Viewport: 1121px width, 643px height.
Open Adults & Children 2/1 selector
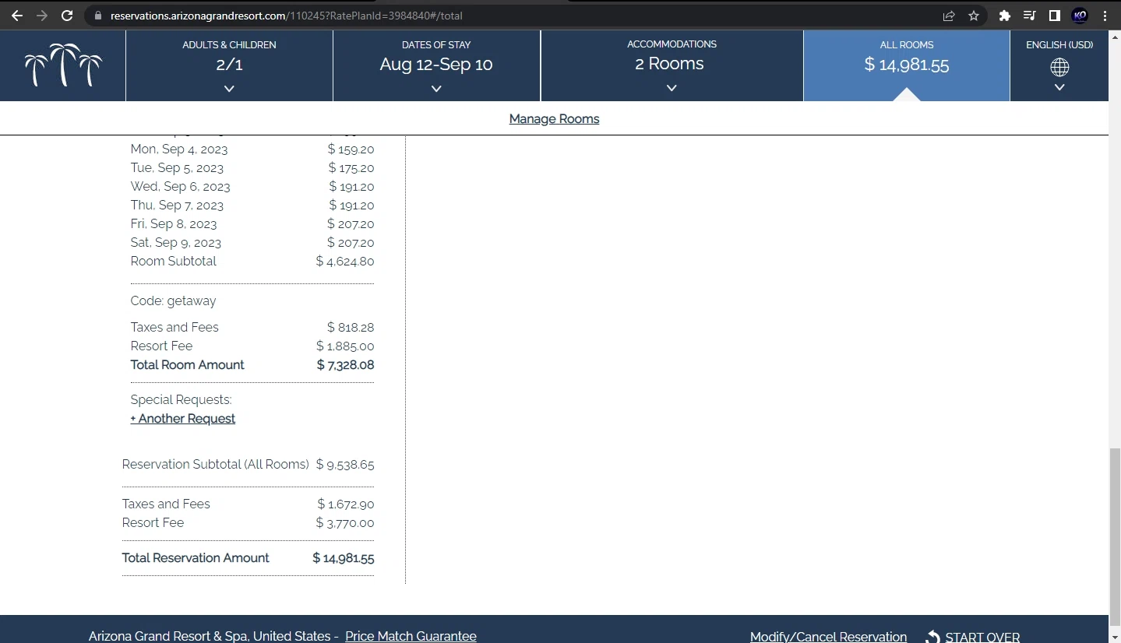[229, 65]
